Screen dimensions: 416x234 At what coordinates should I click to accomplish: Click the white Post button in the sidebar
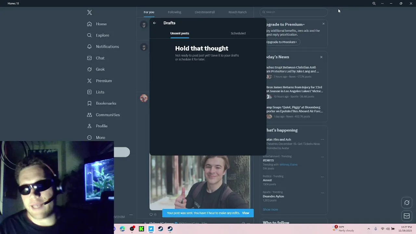pos(122,152)
